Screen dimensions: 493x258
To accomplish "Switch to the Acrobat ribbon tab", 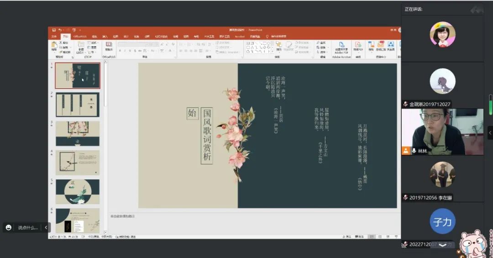I will pyautogui.click(x=240, y=36).
